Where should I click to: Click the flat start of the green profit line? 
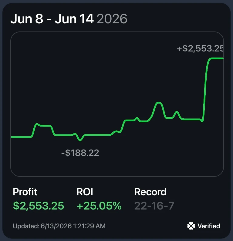coord(21,137)
